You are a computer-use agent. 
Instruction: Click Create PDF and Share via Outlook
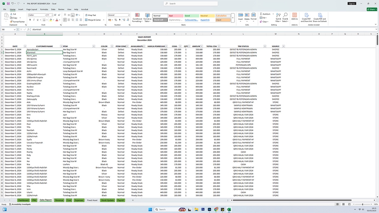click(319, 18)
